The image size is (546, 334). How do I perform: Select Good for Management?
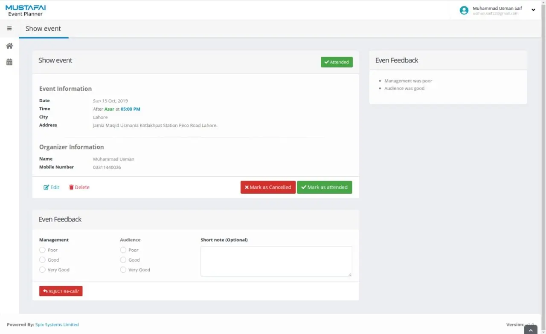point(42,260)
